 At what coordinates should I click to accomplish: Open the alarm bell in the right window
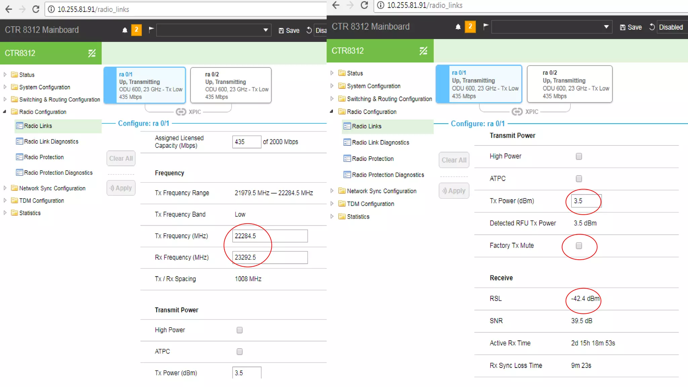458,27
